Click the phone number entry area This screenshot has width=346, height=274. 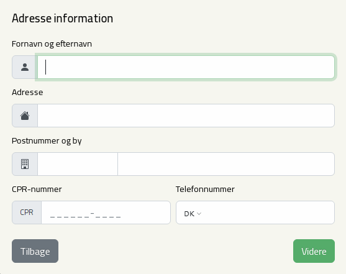click(268, 212)
